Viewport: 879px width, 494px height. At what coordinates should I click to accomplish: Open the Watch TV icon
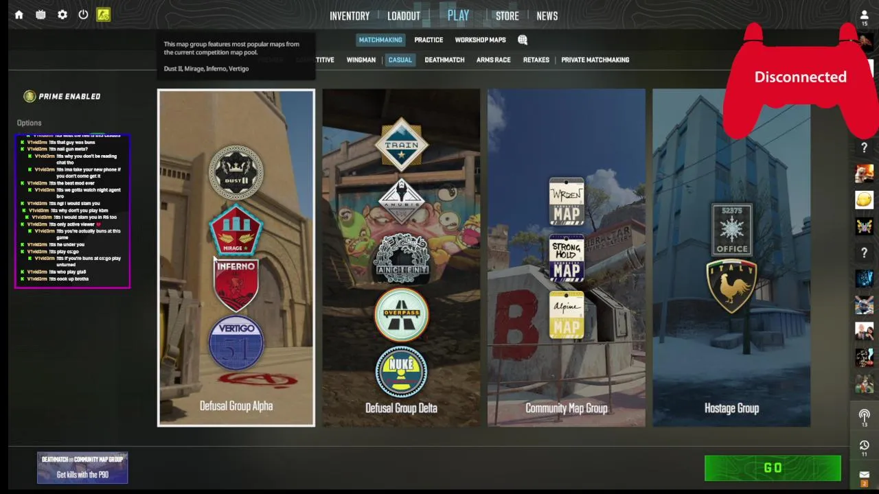coord(41,14)
